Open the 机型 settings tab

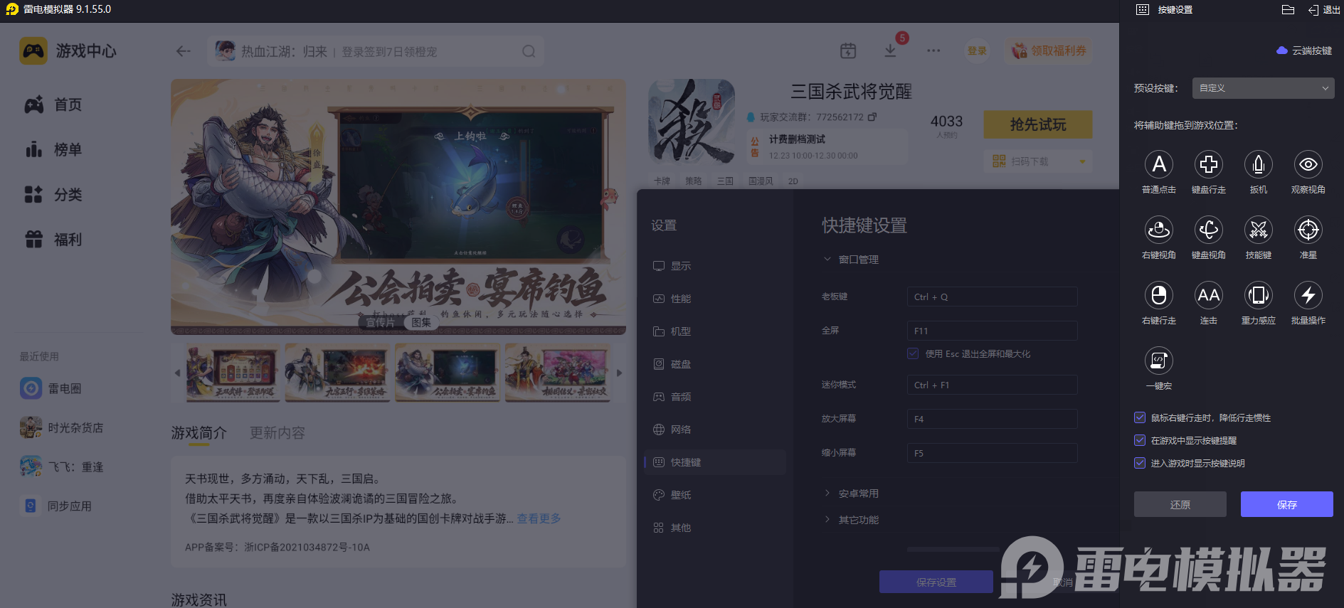tap(715, 331)
